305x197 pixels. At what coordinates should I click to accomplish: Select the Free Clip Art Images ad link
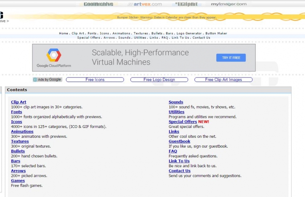click(223, 80)
